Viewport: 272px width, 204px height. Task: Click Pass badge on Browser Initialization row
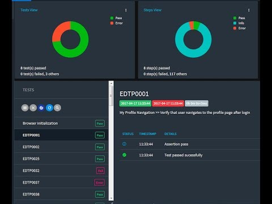pyautogui.click(x=100, y=124)
